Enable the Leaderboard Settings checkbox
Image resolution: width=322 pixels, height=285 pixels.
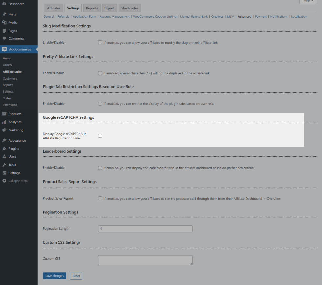[100, 168]
